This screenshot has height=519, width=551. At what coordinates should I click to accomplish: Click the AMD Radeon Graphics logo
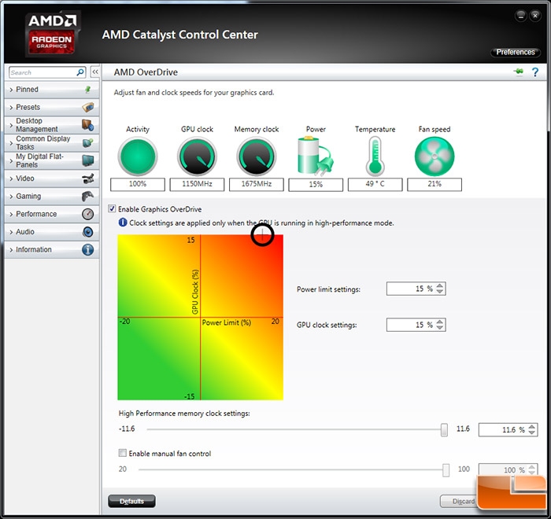(52, 34)
